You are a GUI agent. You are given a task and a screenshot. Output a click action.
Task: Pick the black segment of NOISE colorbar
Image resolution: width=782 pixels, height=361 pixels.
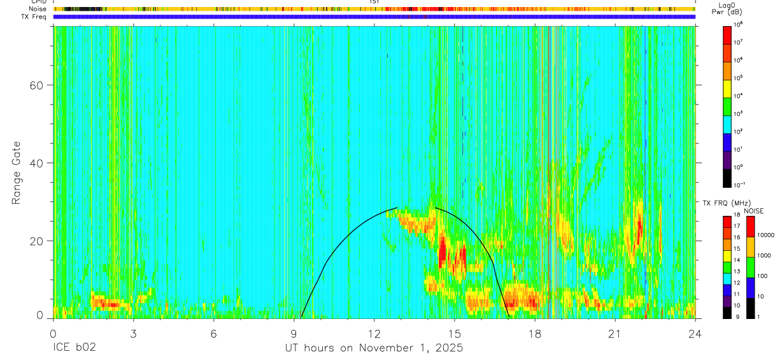click(751, 308)
